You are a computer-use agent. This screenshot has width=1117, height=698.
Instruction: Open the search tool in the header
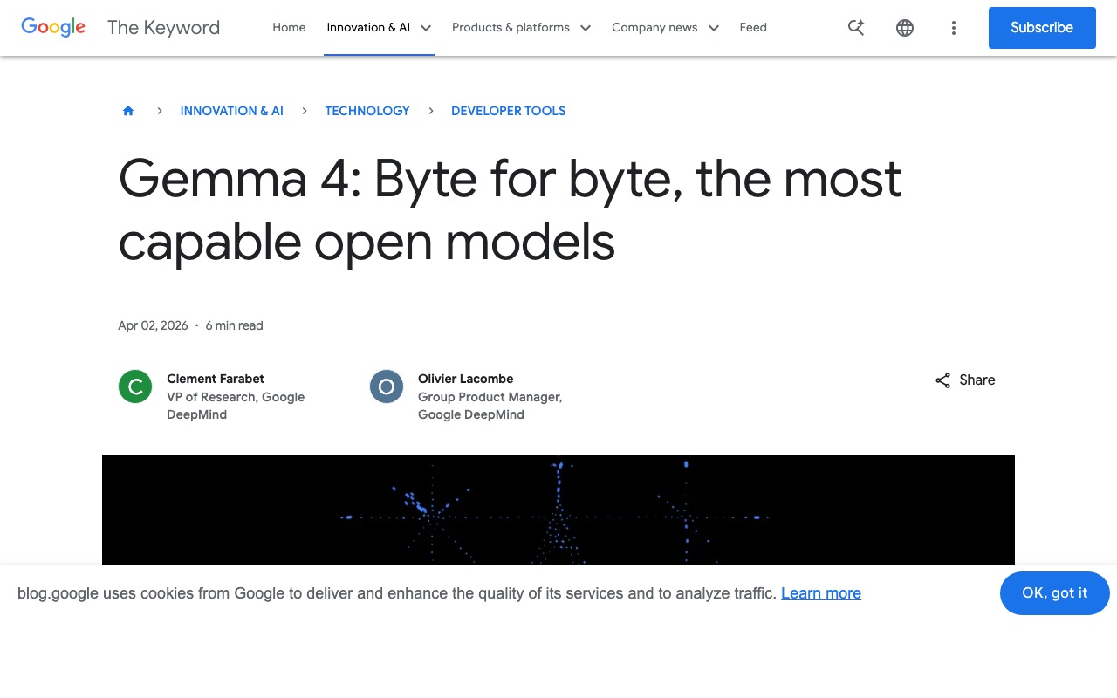tap(856, 27)
